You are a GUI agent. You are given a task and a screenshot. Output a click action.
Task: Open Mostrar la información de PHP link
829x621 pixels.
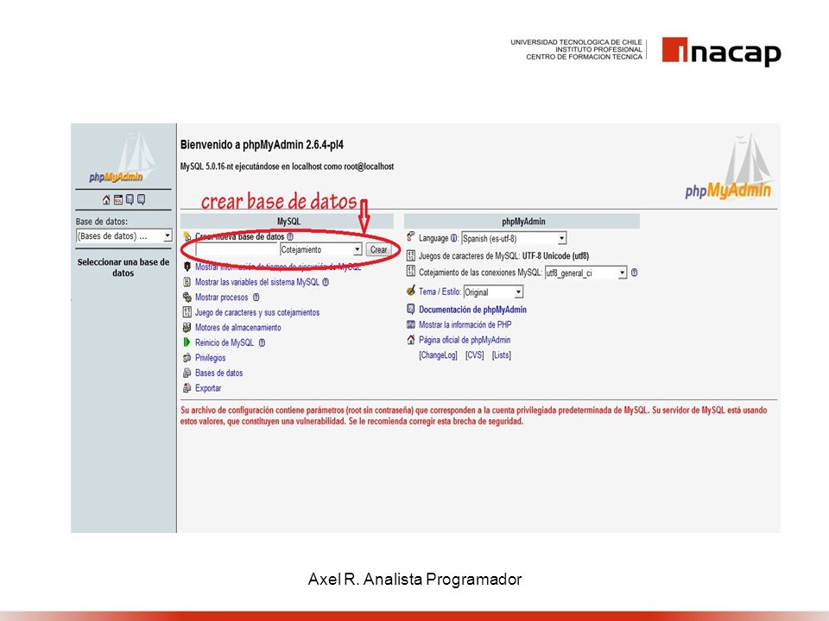pyautogui.click(x=465, y=325)
